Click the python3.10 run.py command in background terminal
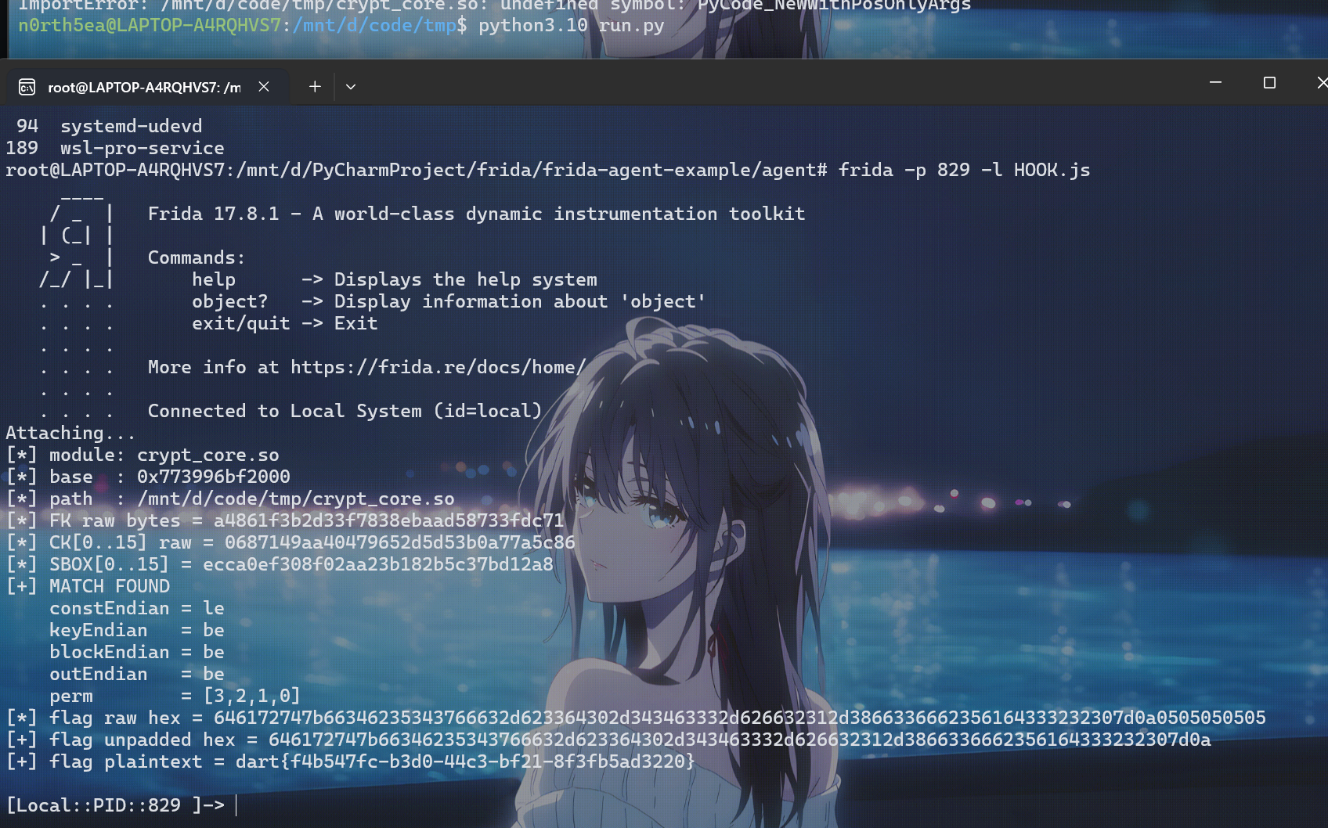The image size is (1328, 828). coord(572,26)
